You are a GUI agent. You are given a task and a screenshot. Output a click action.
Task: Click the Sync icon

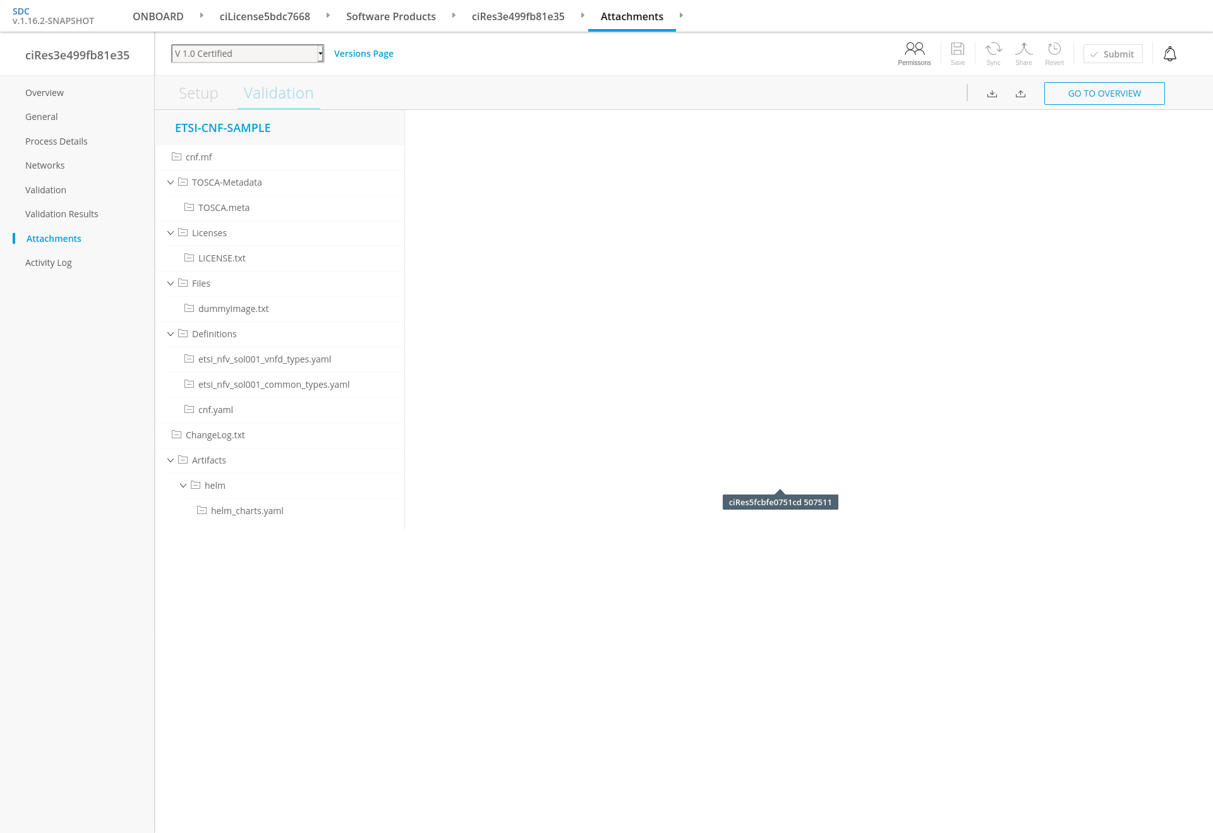[x=993, y=53]
